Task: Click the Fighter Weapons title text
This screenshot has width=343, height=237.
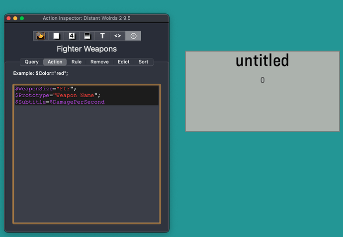Action: (x=86, y=49)
